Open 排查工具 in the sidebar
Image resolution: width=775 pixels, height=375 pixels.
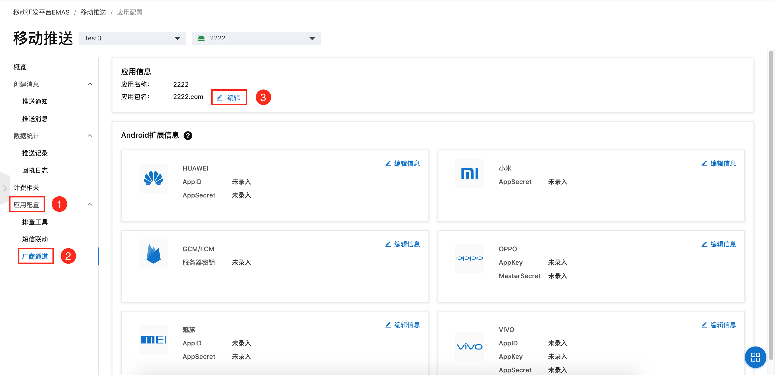(35, 222)
